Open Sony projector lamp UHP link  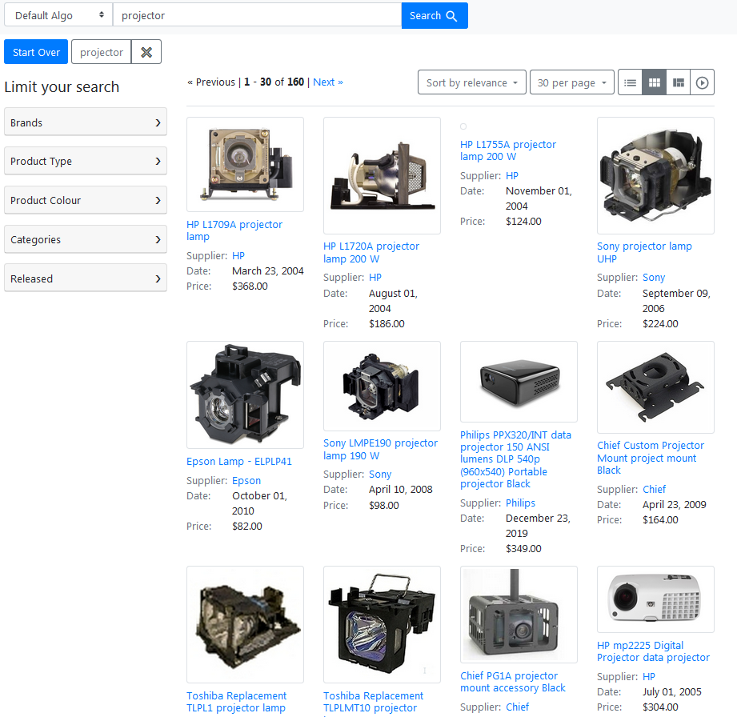(x=644, y=253)
